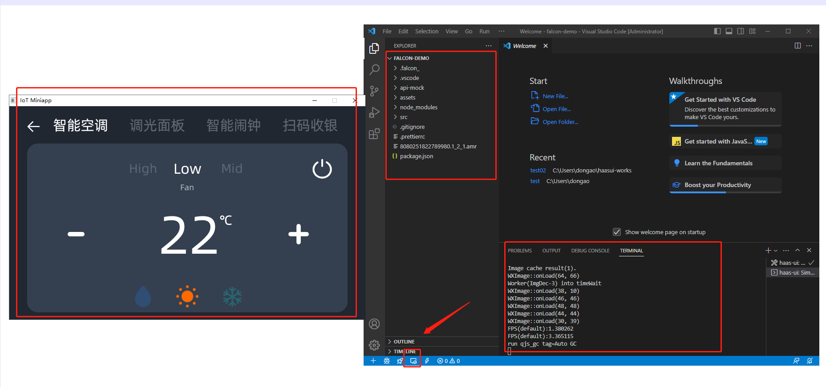The height and width of the screenshot is (387, 826).
Task: Click the lightning bolt icon in the status bar
Action: tap(427, 361)
